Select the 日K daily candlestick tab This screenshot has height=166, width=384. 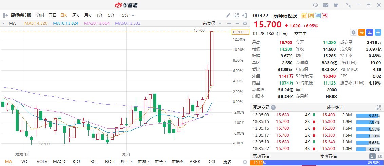[x=64, y=15]
